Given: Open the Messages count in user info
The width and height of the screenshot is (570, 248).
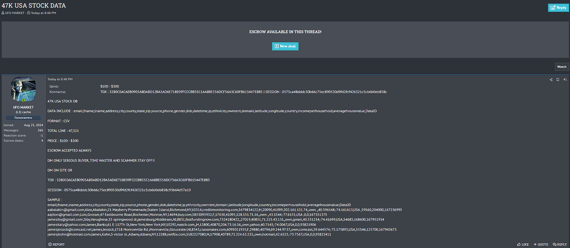Looking at the screenshot, I should (40, 130).
